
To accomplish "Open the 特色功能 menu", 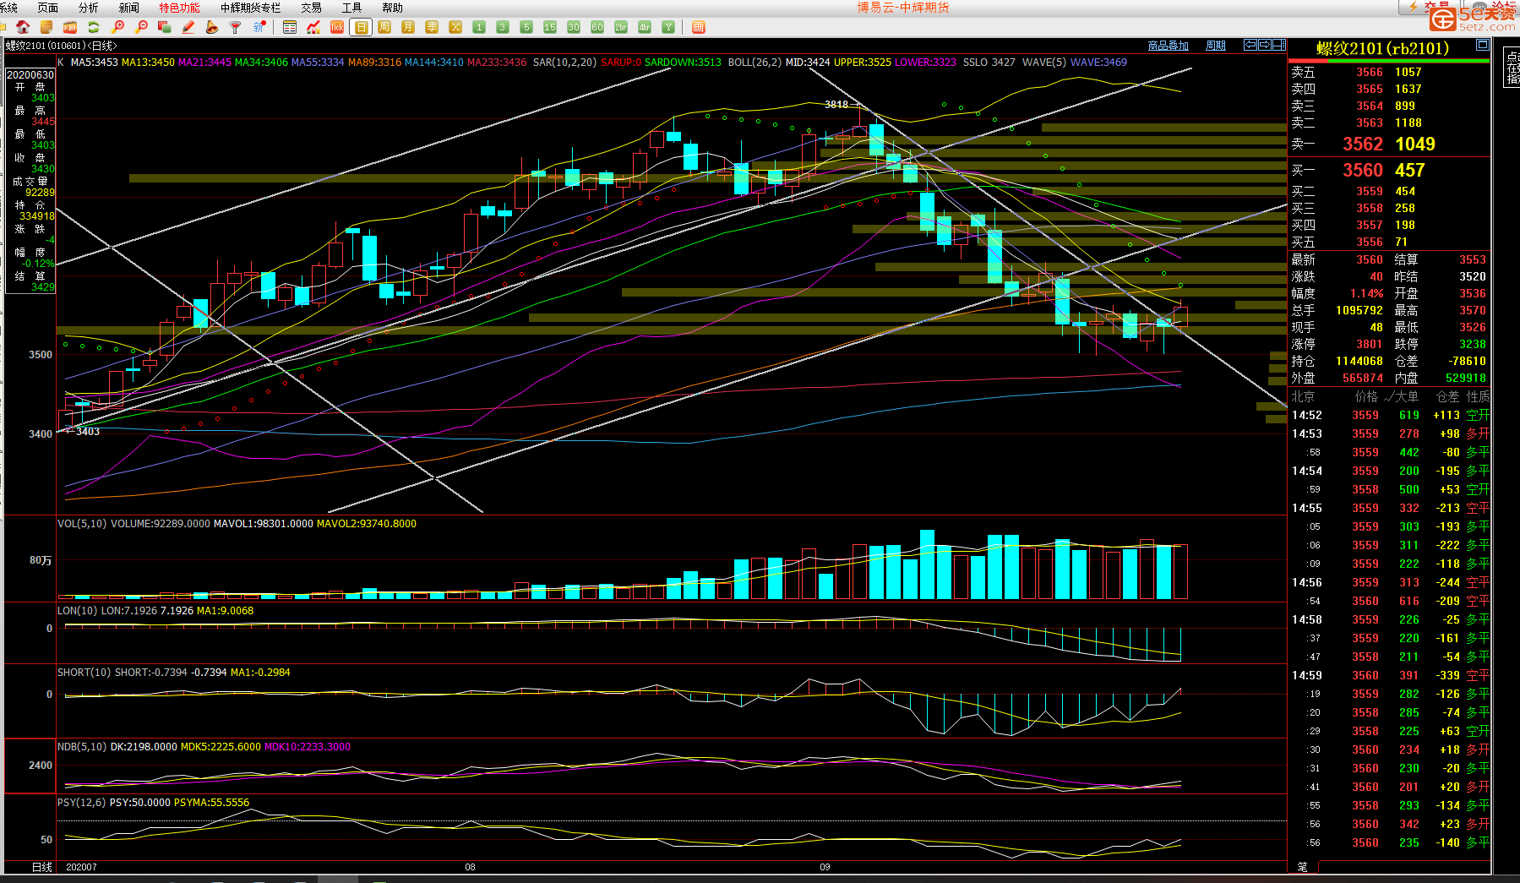I will pos(179,8).
